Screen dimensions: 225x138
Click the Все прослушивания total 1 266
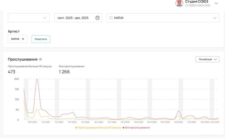coord(64,72)
